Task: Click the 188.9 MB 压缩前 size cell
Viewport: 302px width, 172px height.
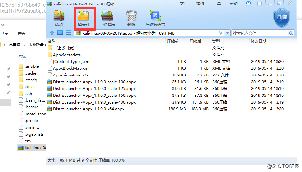Action: coord(177,109)
